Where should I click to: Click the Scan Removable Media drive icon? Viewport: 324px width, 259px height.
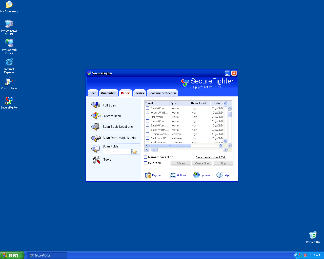point(96,138)
